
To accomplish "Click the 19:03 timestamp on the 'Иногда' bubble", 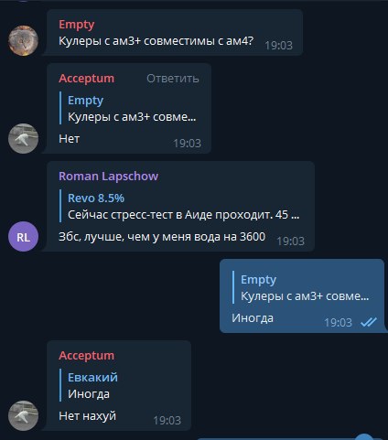I will pyautogui.click(x=338, y=323).
